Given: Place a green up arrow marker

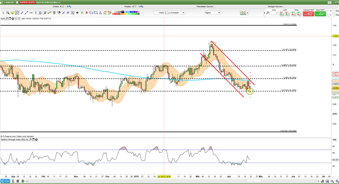Looking at the screenshot, I should click(82, 13).
